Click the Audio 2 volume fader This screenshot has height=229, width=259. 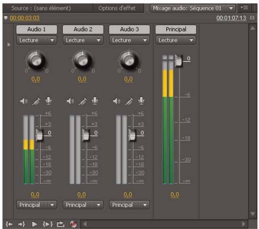tap(86, 135)
